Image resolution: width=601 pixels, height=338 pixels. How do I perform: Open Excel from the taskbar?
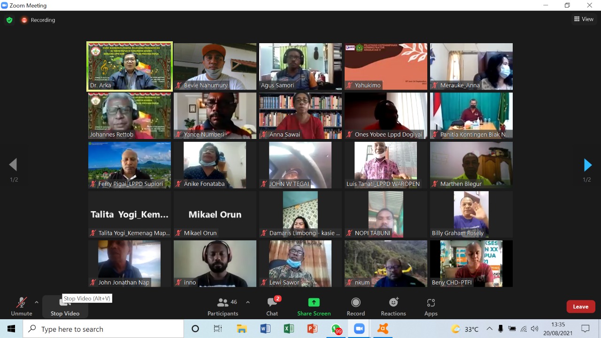(x=289, y=329)
